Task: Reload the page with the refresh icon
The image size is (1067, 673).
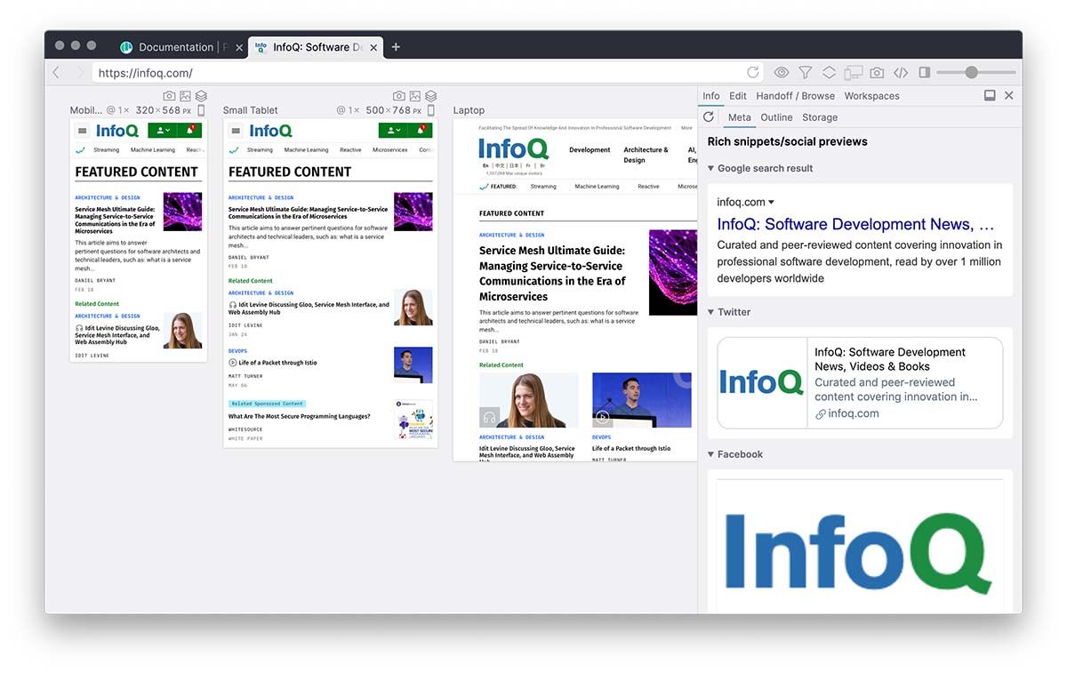Action: tap(754, 72)
